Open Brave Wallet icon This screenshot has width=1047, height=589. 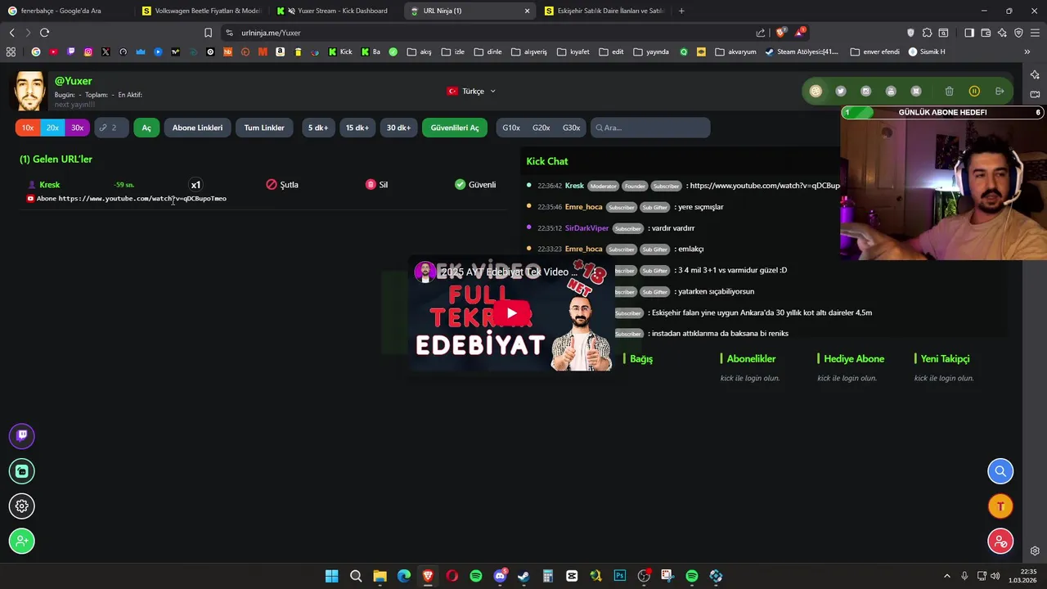pos(986,33)
